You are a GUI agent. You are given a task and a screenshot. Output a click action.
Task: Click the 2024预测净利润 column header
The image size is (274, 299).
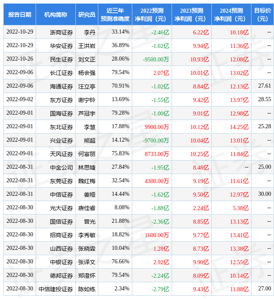click(231, 14)
